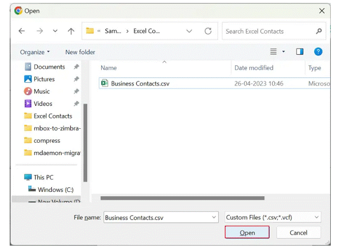Go up one folder level arrow

point(71,31)
